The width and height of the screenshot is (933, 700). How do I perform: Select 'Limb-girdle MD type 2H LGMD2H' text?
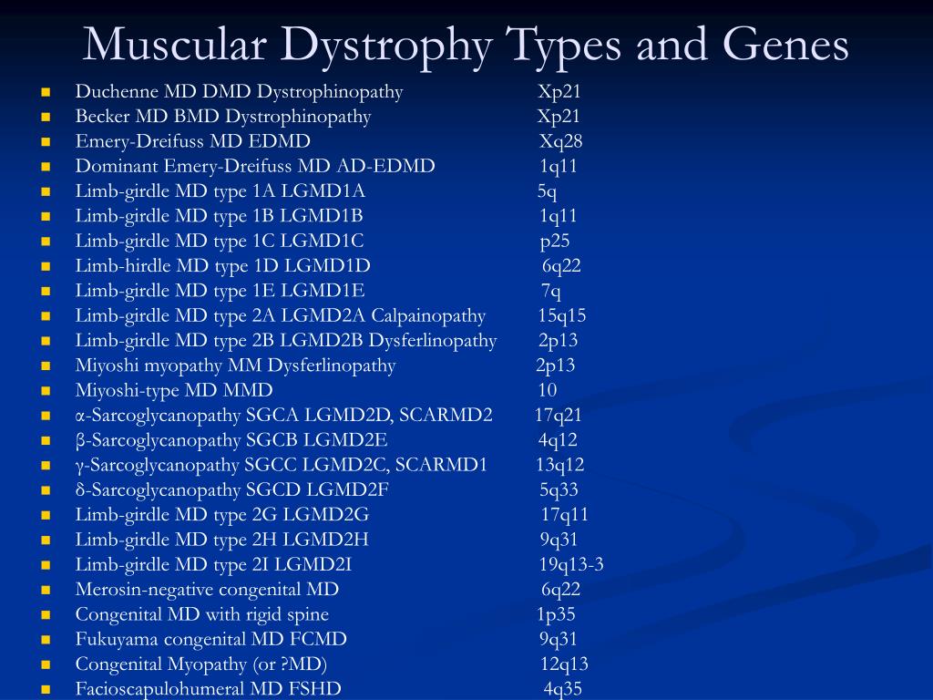tap(222, 540)
